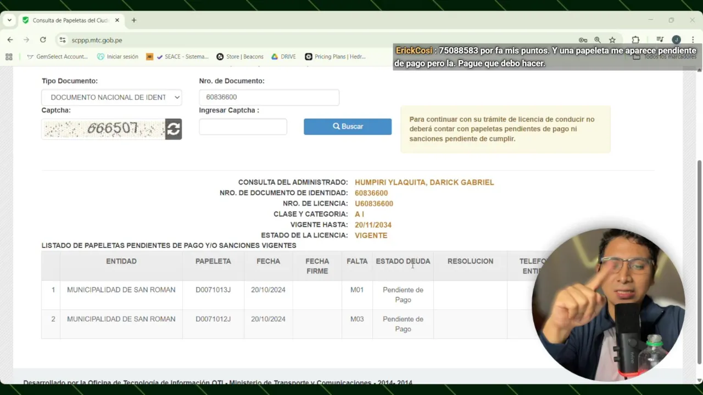Click papeleta number D0071012J
The width and height of the screenshot is (703, 395).
213,319
